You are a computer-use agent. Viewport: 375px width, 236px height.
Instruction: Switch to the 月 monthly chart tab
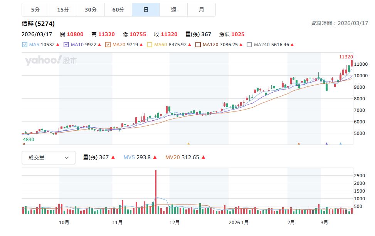(x=202, y=9)
